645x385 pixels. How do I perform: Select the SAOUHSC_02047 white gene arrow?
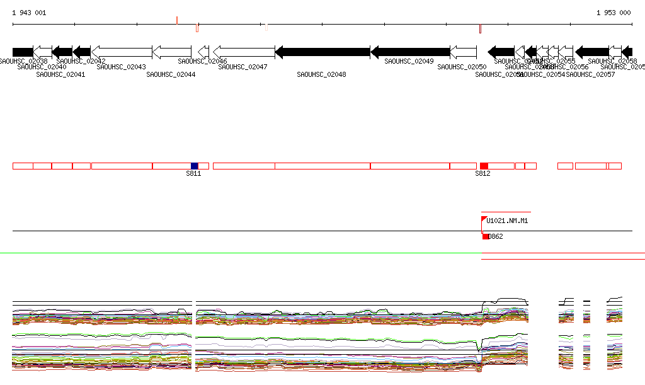[244, 52]
